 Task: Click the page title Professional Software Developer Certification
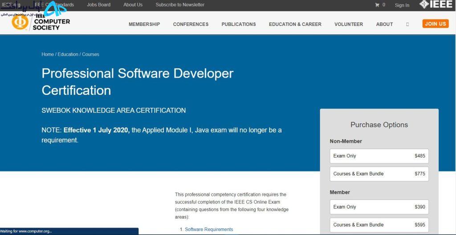tap(138, 82)
